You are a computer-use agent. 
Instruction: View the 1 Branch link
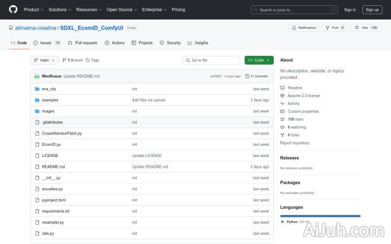coord(72,60)
